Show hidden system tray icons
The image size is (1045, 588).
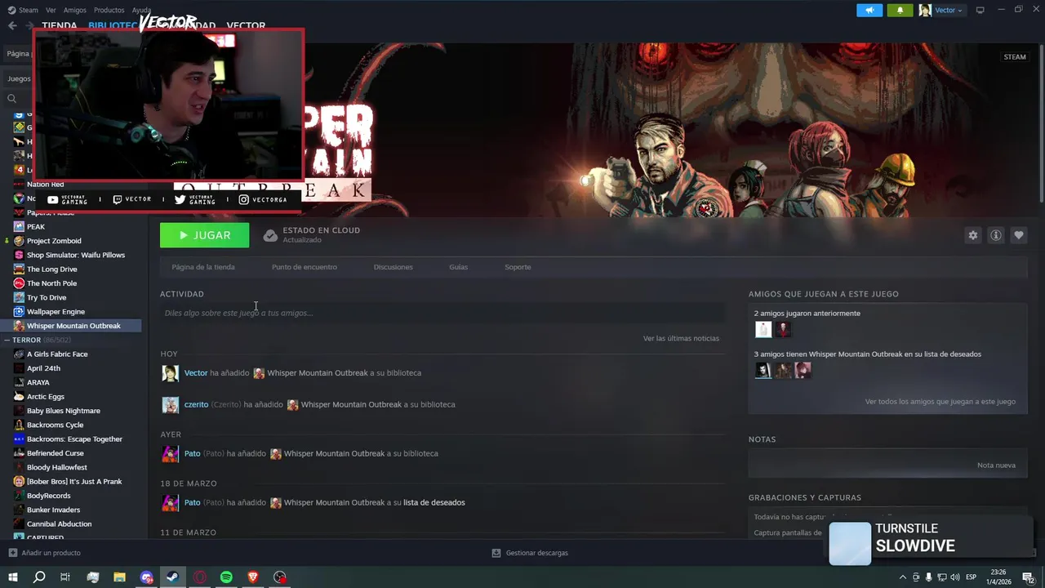click(x=902, y=577)
